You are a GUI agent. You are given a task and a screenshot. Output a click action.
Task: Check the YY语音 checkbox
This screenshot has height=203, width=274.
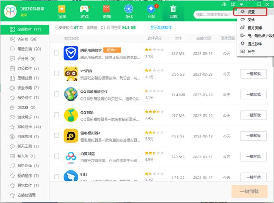(57, 73)
